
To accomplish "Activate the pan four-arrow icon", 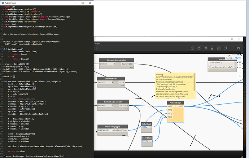I will coord(240,76).
